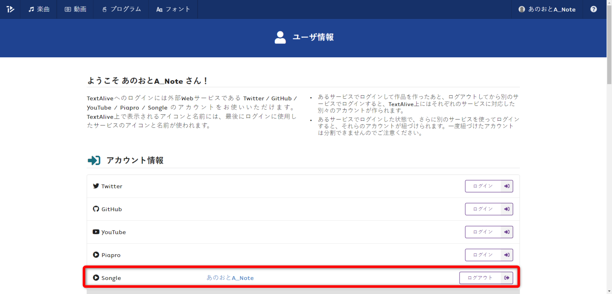Click the user avatar icon top right

[522, 9]
